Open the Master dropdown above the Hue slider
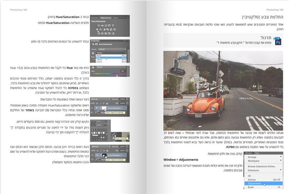 [x=111, y=67]
